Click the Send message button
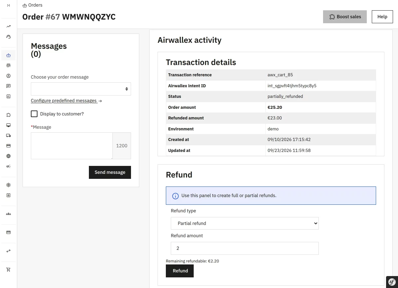 110,172
